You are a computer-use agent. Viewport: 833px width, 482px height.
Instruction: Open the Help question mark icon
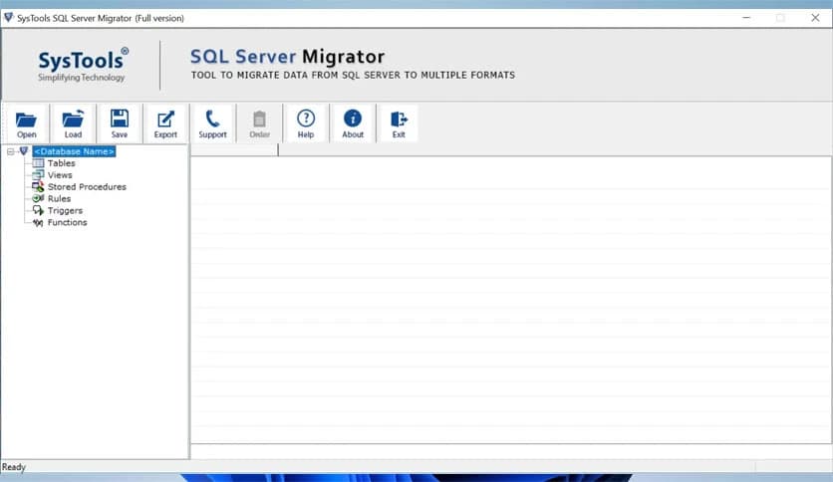(x=306, y=123)
